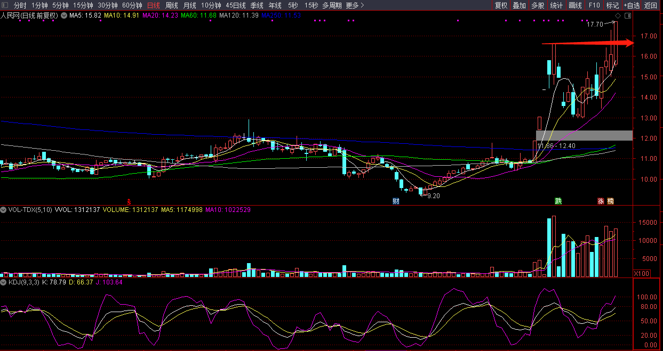The height and width of the screenshot is (351, 663).
Task: Click the gray 11.86-12.40 gap zone bar
Action: (584, 135)
